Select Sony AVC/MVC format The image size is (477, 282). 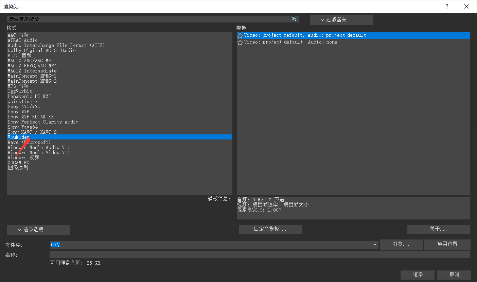[120, 106]
